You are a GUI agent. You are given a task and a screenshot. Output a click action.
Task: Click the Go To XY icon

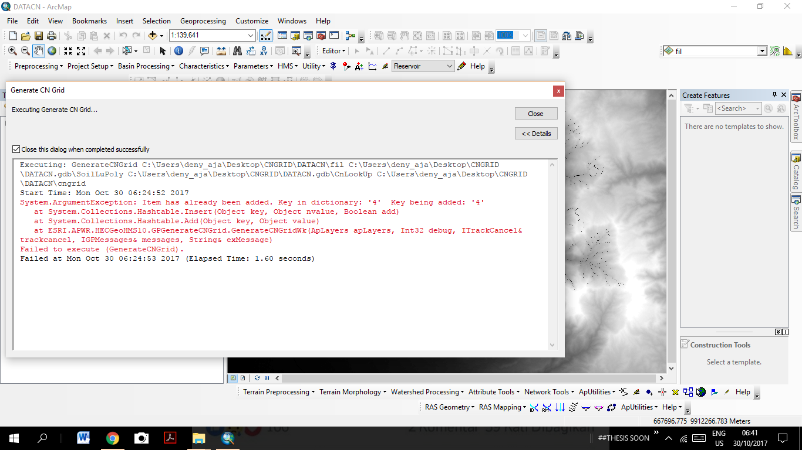pyautogui.click(x=264, y=51)
